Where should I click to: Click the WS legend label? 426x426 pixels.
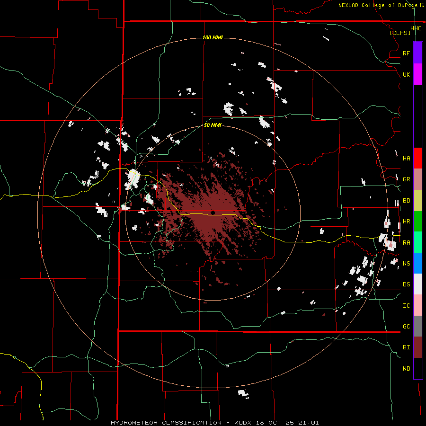406,264
